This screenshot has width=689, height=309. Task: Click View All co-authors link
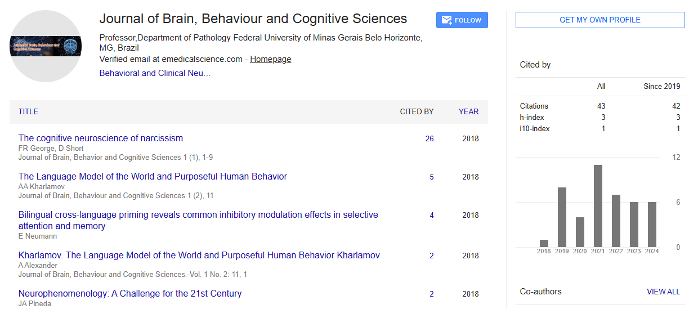pos(663,292)
